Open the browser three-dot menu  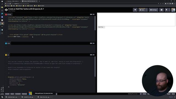tap(175, 4)
